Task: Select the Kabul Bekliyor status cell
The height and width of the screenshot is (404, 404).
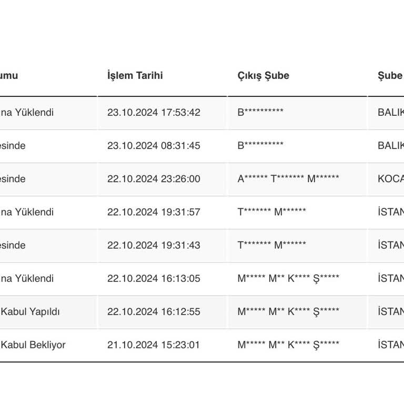Action: coord(33,345)
